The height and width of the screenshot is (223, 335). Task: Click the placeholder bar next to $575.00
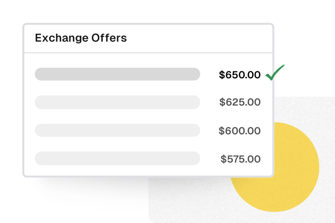pos(117,159)
